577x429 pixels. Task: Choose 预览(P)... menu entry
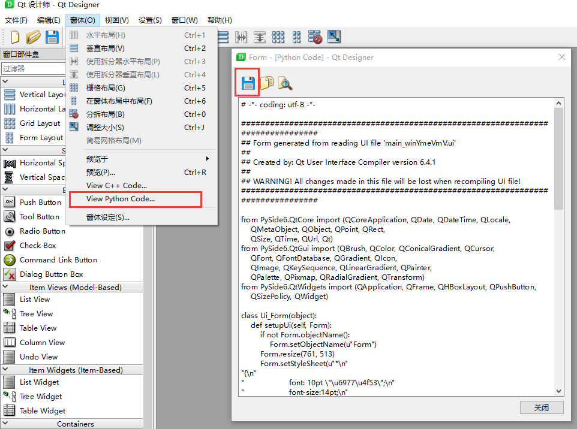pyautogui.click(x=142, y=173)
